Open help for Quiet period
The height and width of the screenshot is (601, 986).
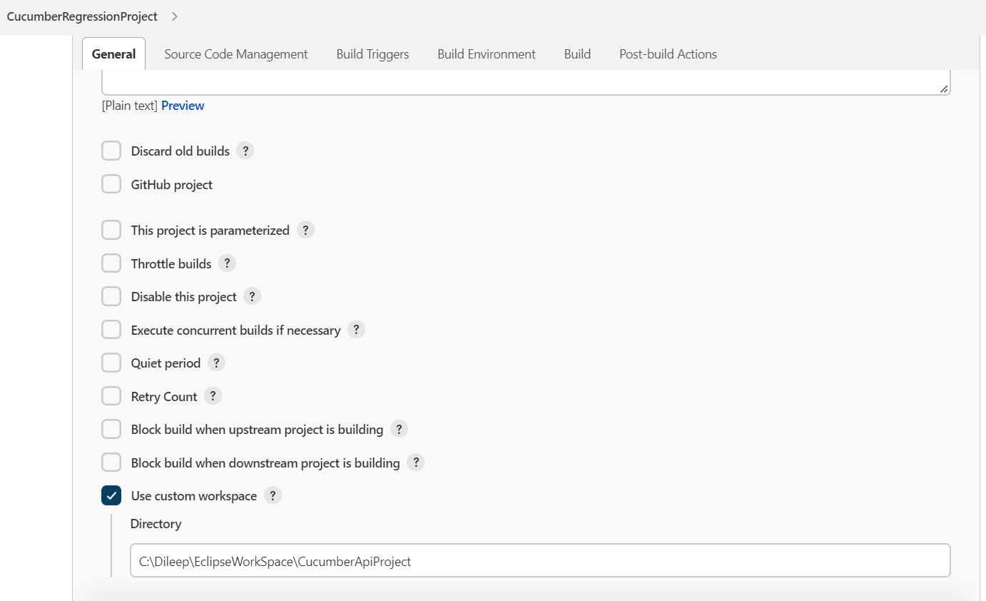(x=216, y=363)
